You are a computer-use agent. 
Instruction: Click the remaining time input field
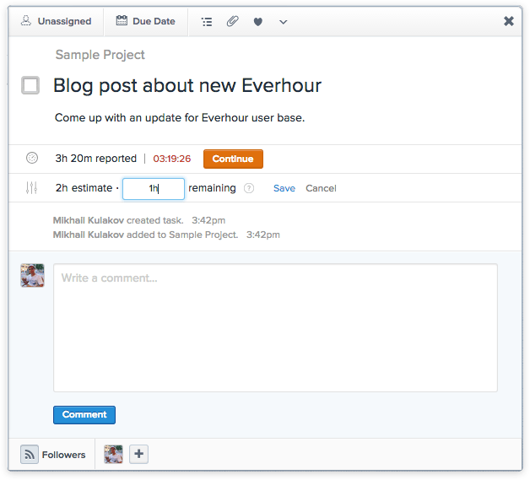point(153,188)
